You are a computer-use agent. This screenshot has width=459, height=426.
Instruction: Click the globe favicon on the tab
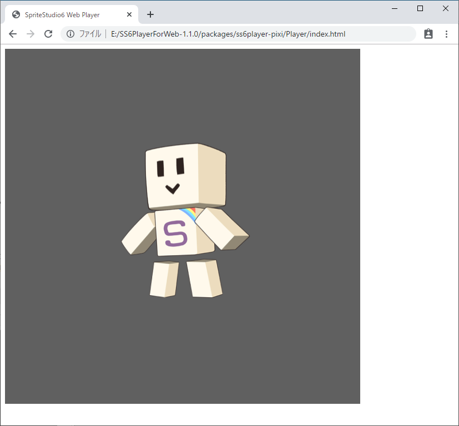[x=16, y=14]
